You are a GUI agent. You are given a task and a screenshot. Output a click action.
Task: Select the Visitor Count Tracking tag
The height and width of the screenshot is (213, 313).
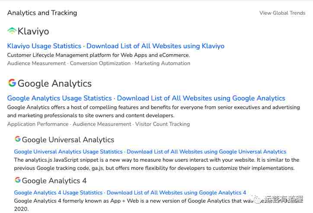click(x=163, y=124)
